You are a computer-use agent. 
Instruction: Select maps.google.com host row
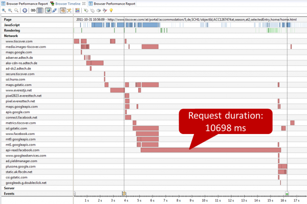[x=37, y=52]
